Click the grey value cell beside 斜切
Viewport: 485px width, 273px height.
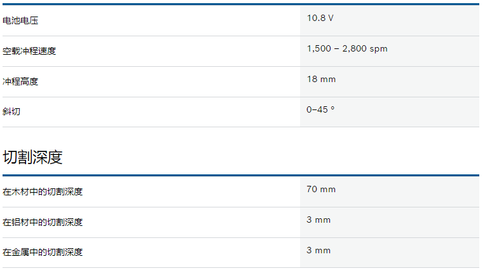(390, 112)
